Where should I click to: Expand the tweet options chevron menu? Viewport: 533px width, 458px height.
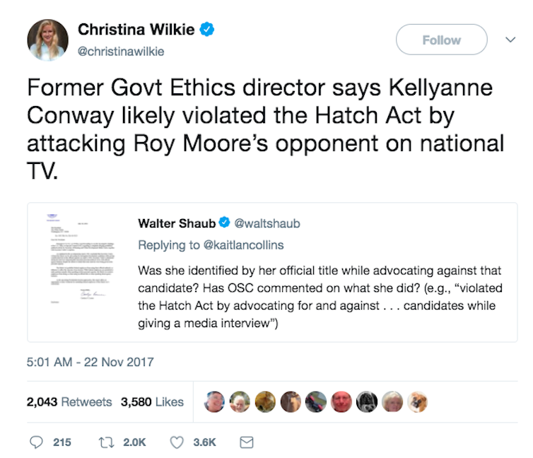[510, 40]
